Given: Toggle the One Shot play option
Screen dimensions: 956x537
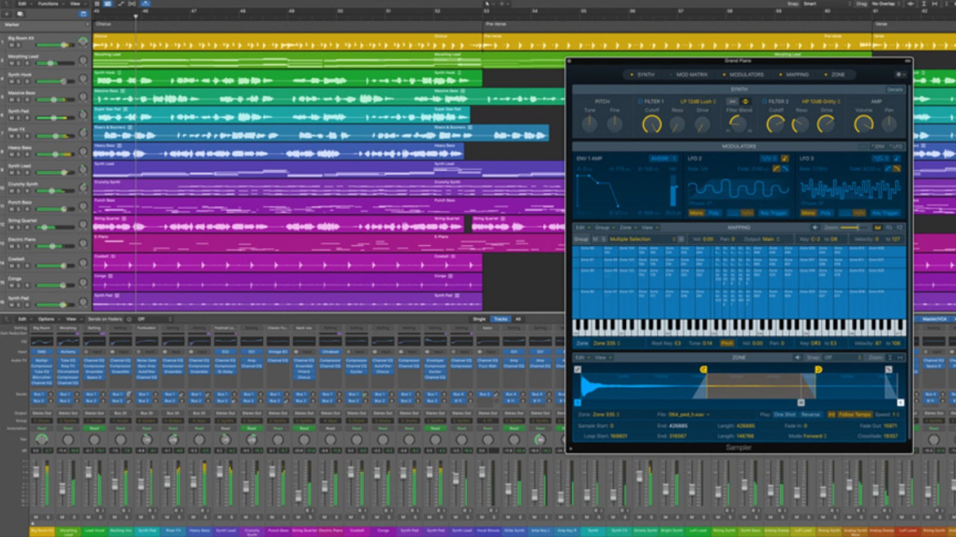Looking at the screenshot, I should pyautogui.click(x=785, y=414).
